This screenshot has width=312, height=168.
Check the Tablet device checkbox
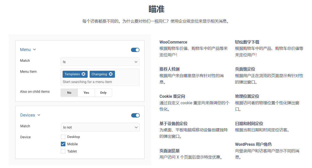(63, 151)
